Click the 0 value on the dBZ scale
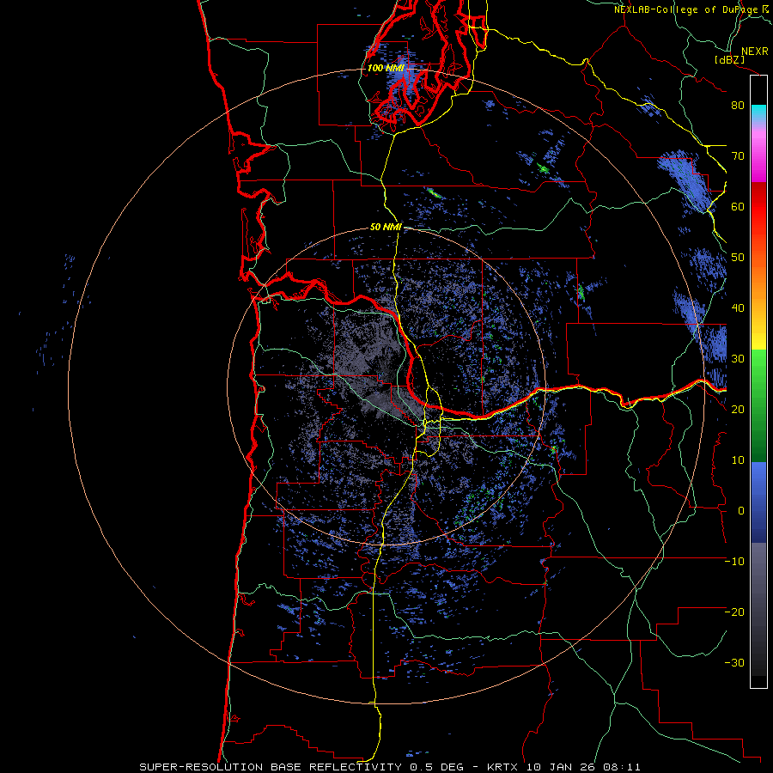This screenshot has height=773, width=773. click(x=741, y=511)
